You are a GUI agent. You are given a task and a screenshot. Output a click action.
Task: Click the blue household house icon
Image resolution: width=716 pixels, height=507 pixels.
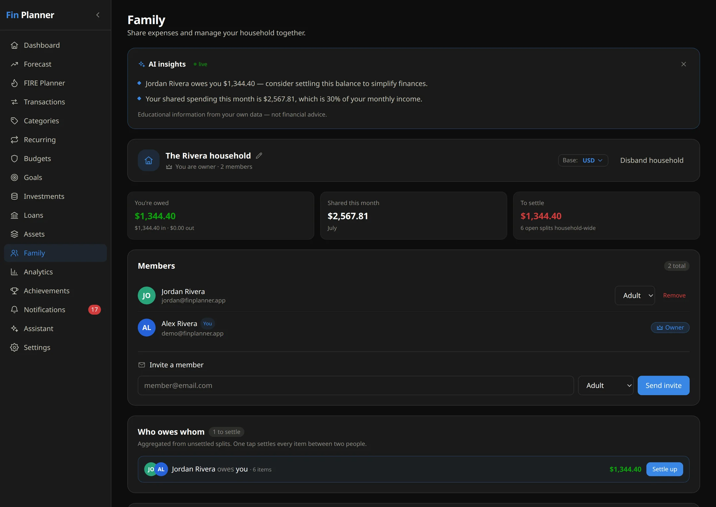tap(149, 160)
